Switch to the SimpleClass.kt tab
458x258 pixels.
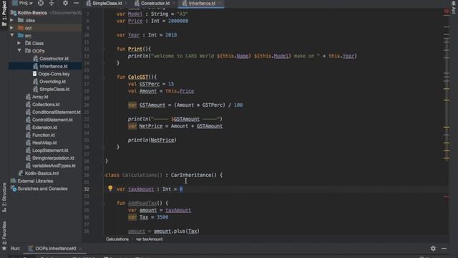pos(107,3)
